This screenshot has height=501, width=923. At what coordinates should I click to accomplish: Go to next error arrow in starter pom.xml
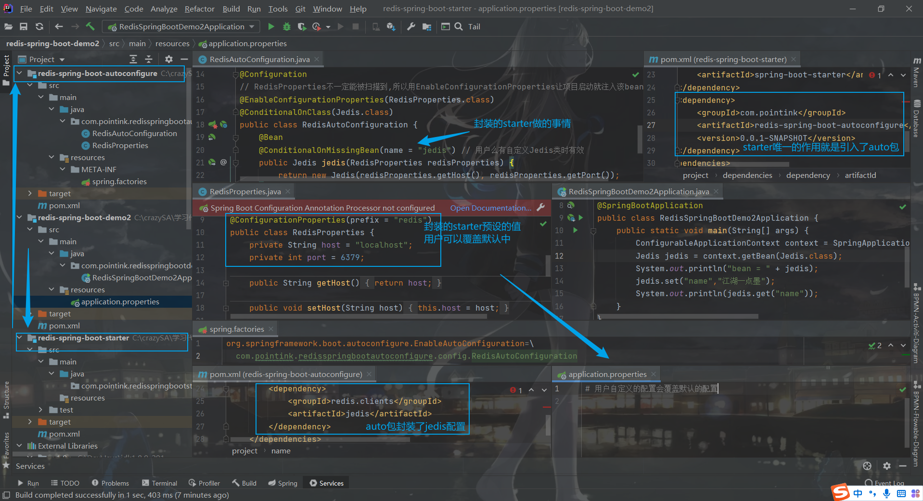(903, 75)
